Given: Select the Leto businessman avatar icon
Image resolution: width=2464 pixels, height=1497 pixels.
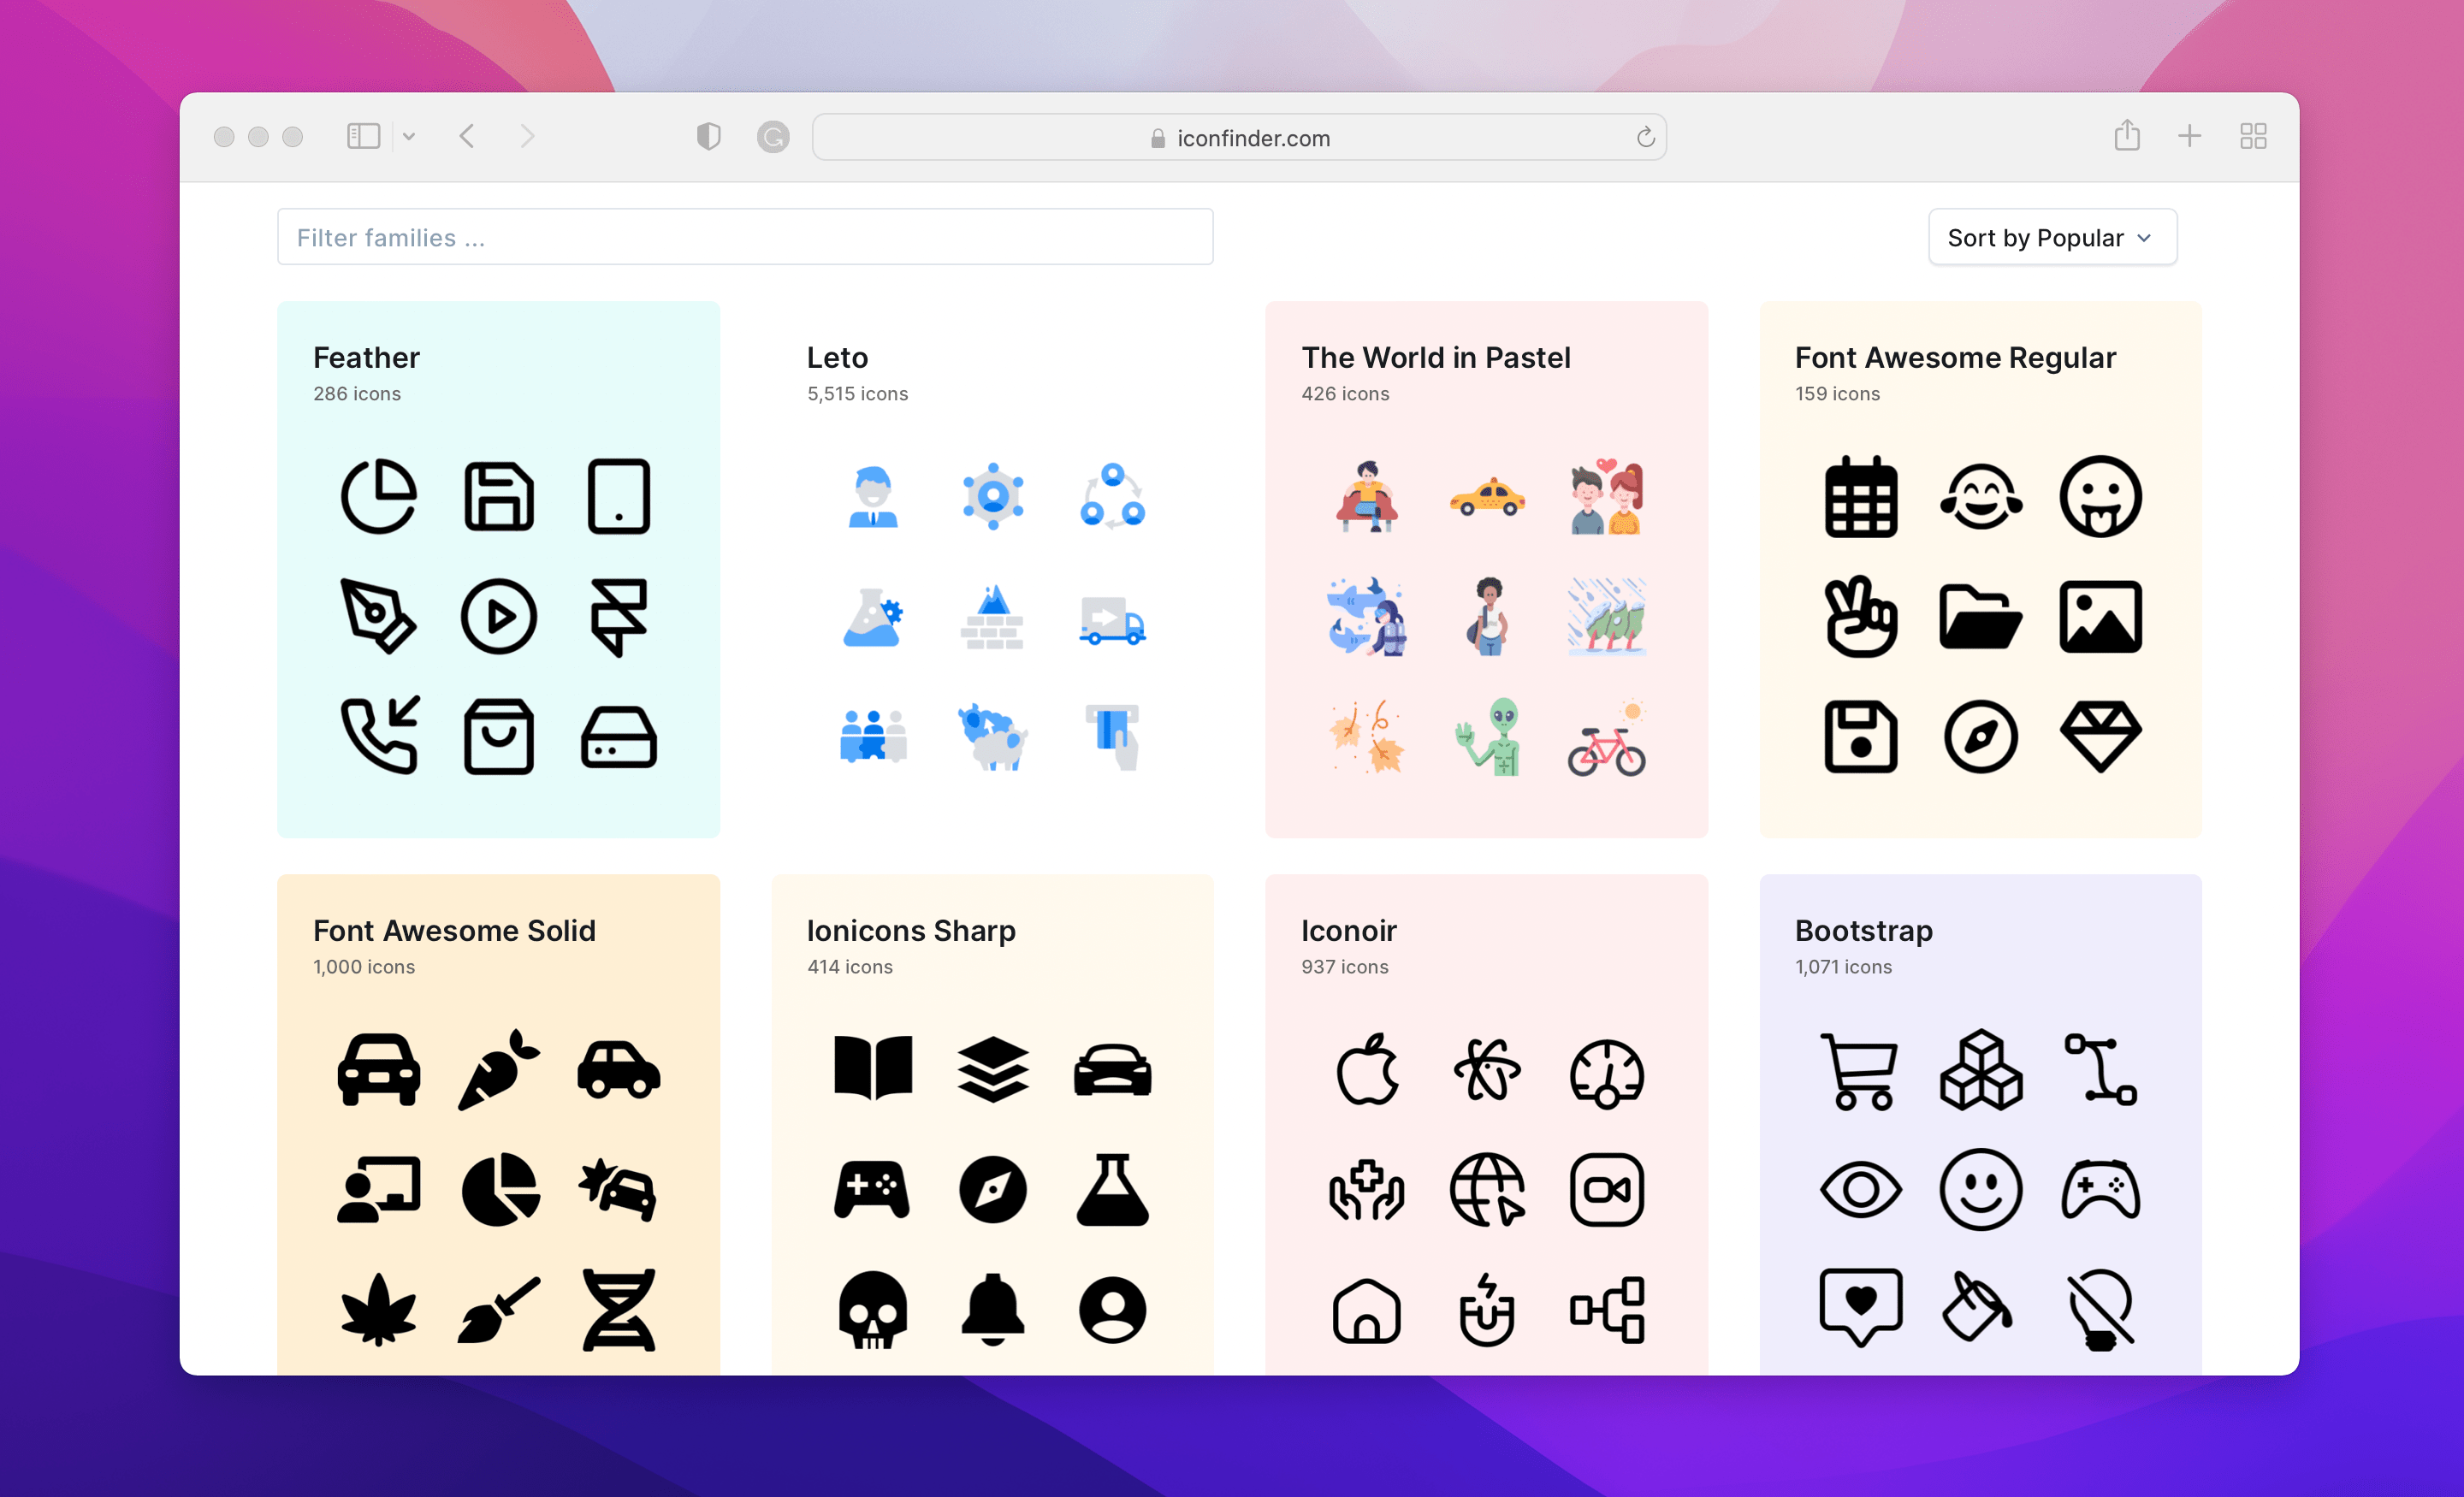Looking at the screenshot, I should [873, 496].
